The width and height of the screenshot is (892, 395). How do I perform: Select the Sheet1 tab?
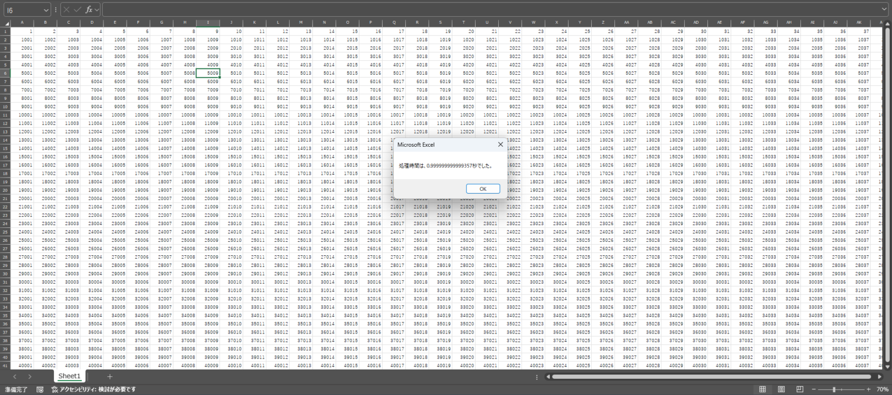69,376
